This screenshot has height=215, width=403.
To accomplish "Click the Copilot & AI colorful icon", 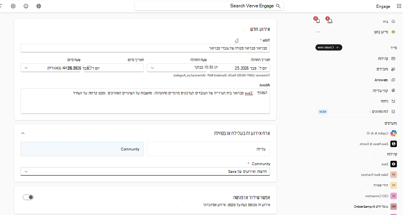I will pos(393,133).
